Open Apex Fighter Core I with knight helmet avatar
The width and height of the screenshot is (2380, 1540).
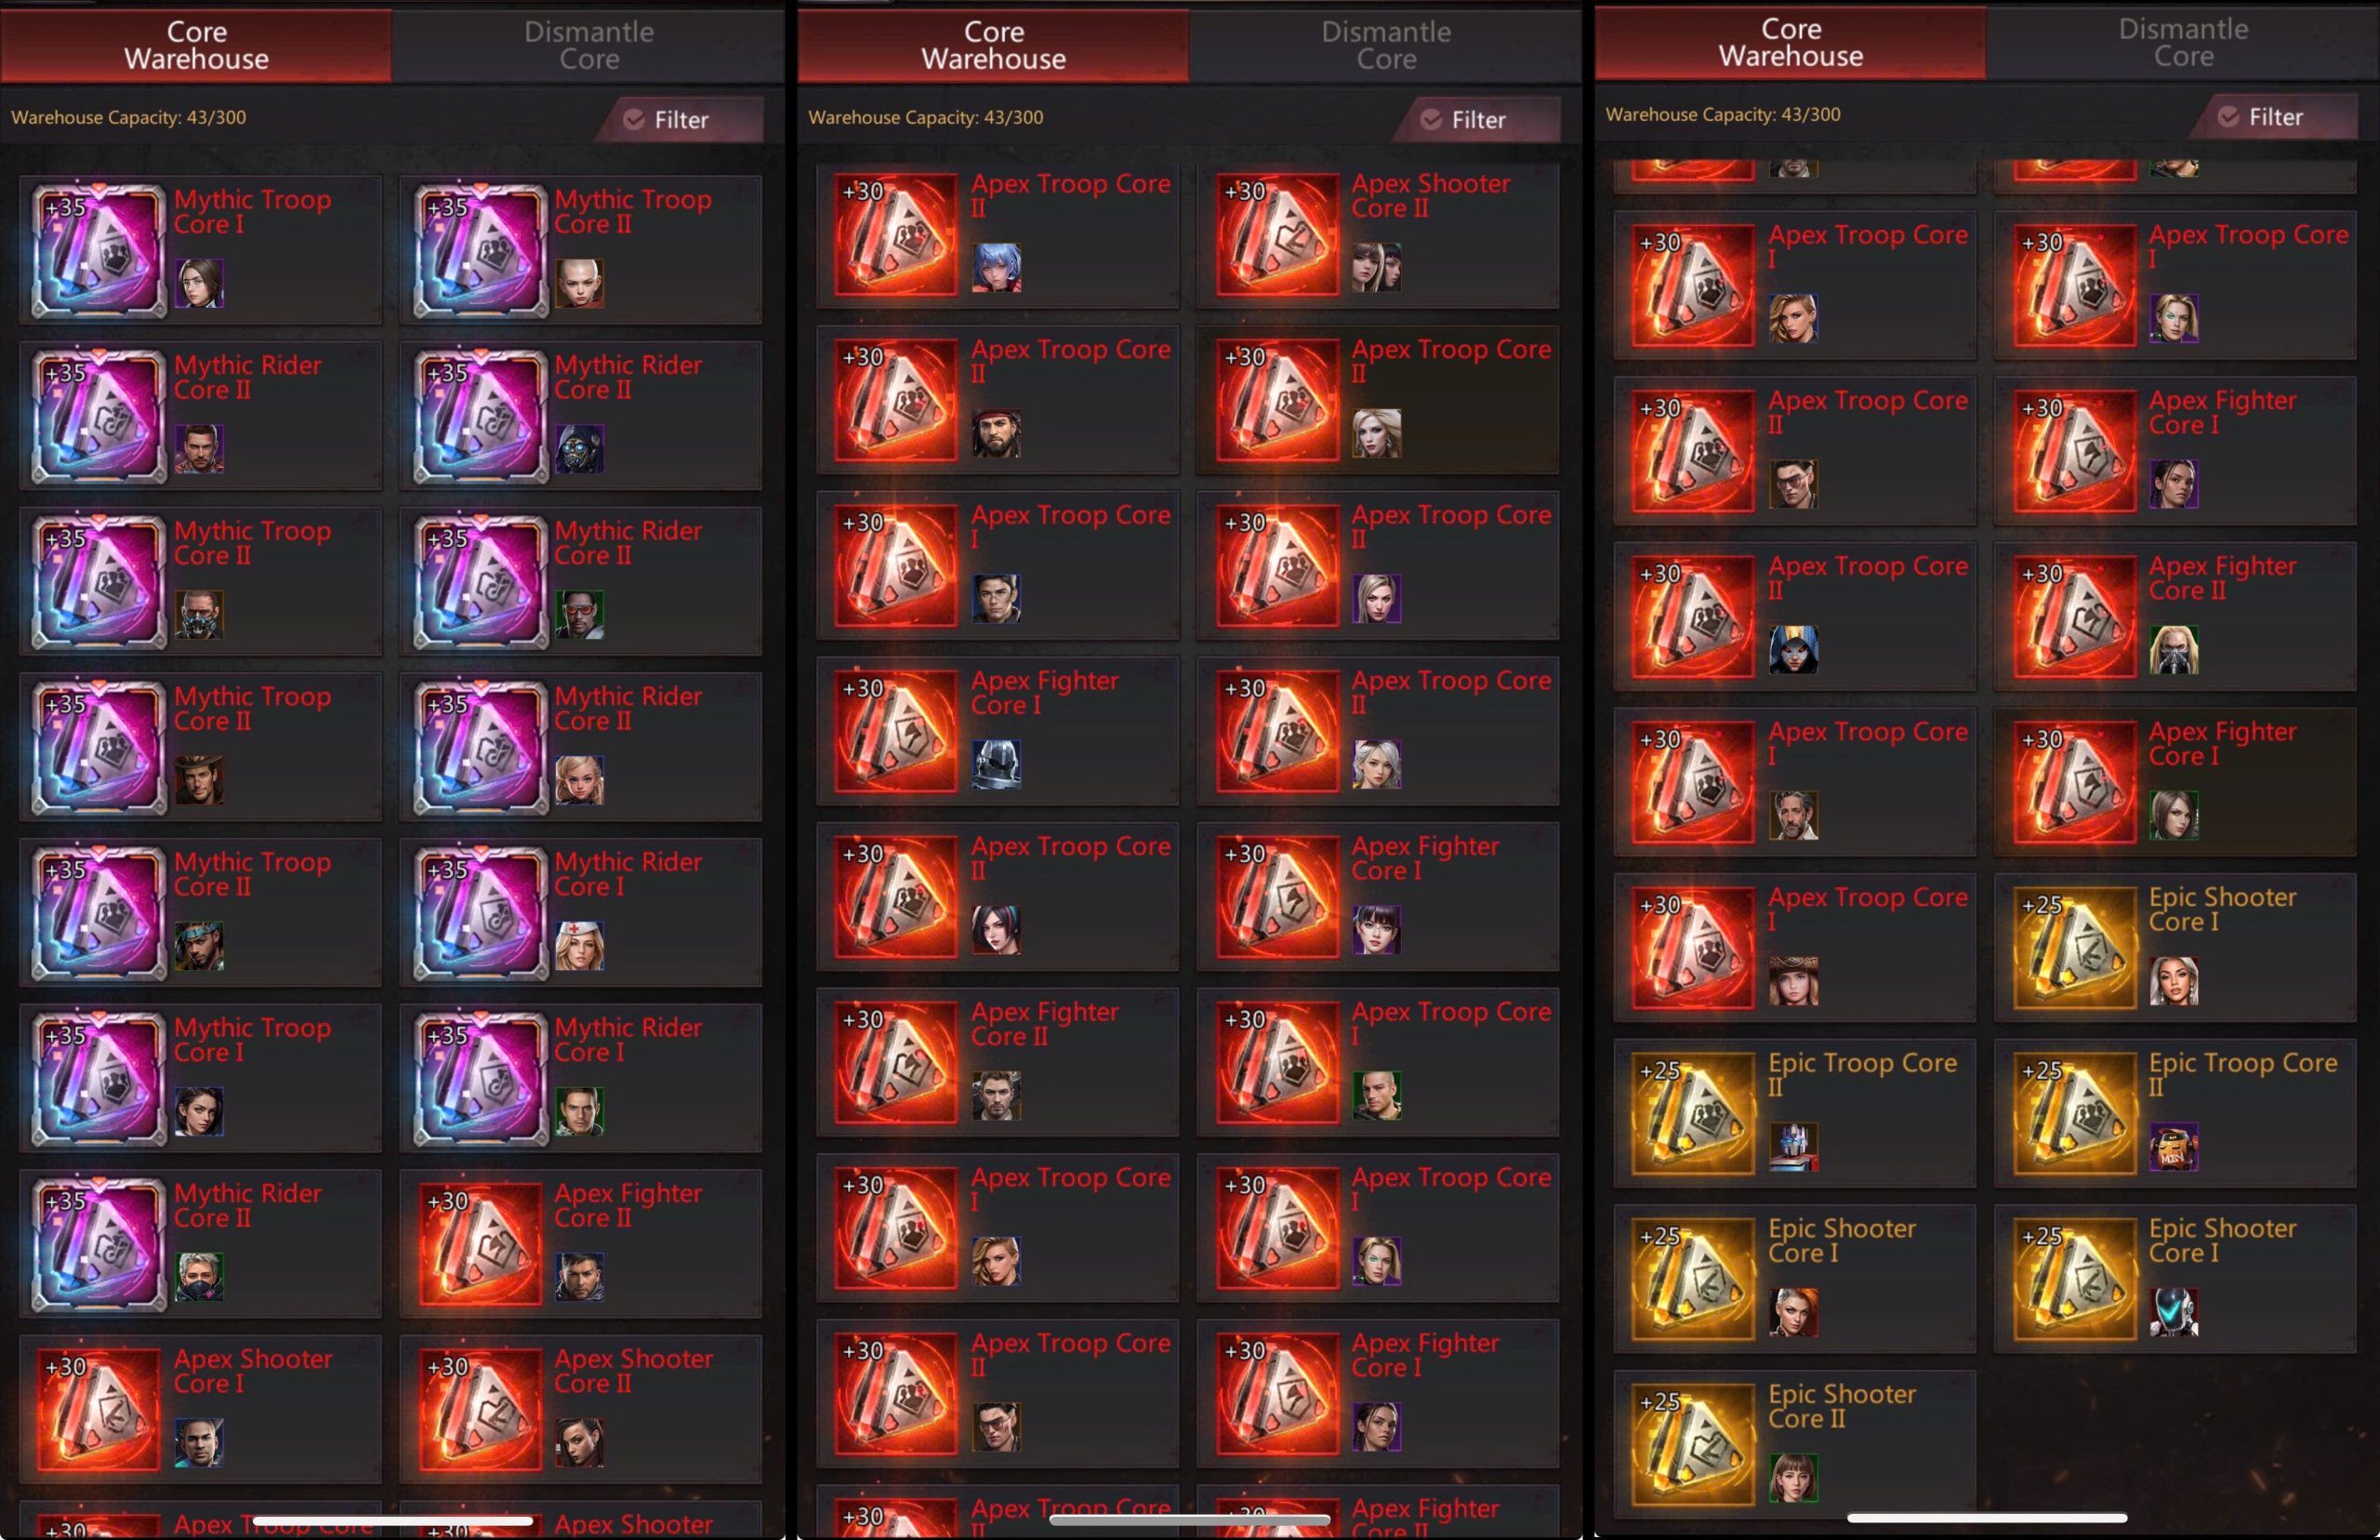click(998, 731)
